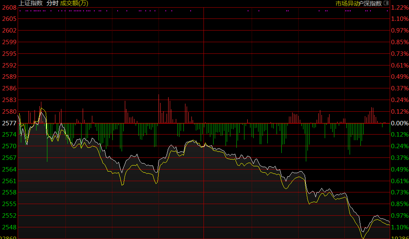Open the 成交额(万) indicator selector
The height and width of the screenshot is (239, 409).
tap(74, 3)
